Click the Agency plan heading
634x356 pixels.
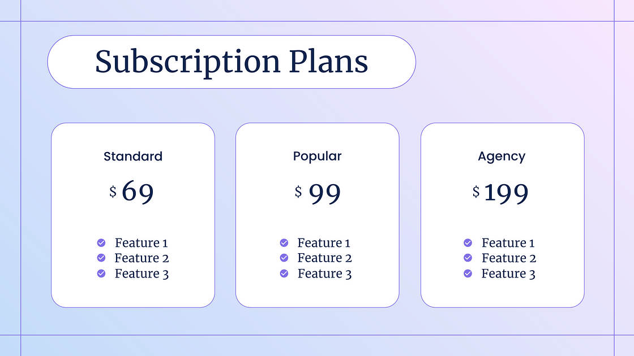point(502,157)
